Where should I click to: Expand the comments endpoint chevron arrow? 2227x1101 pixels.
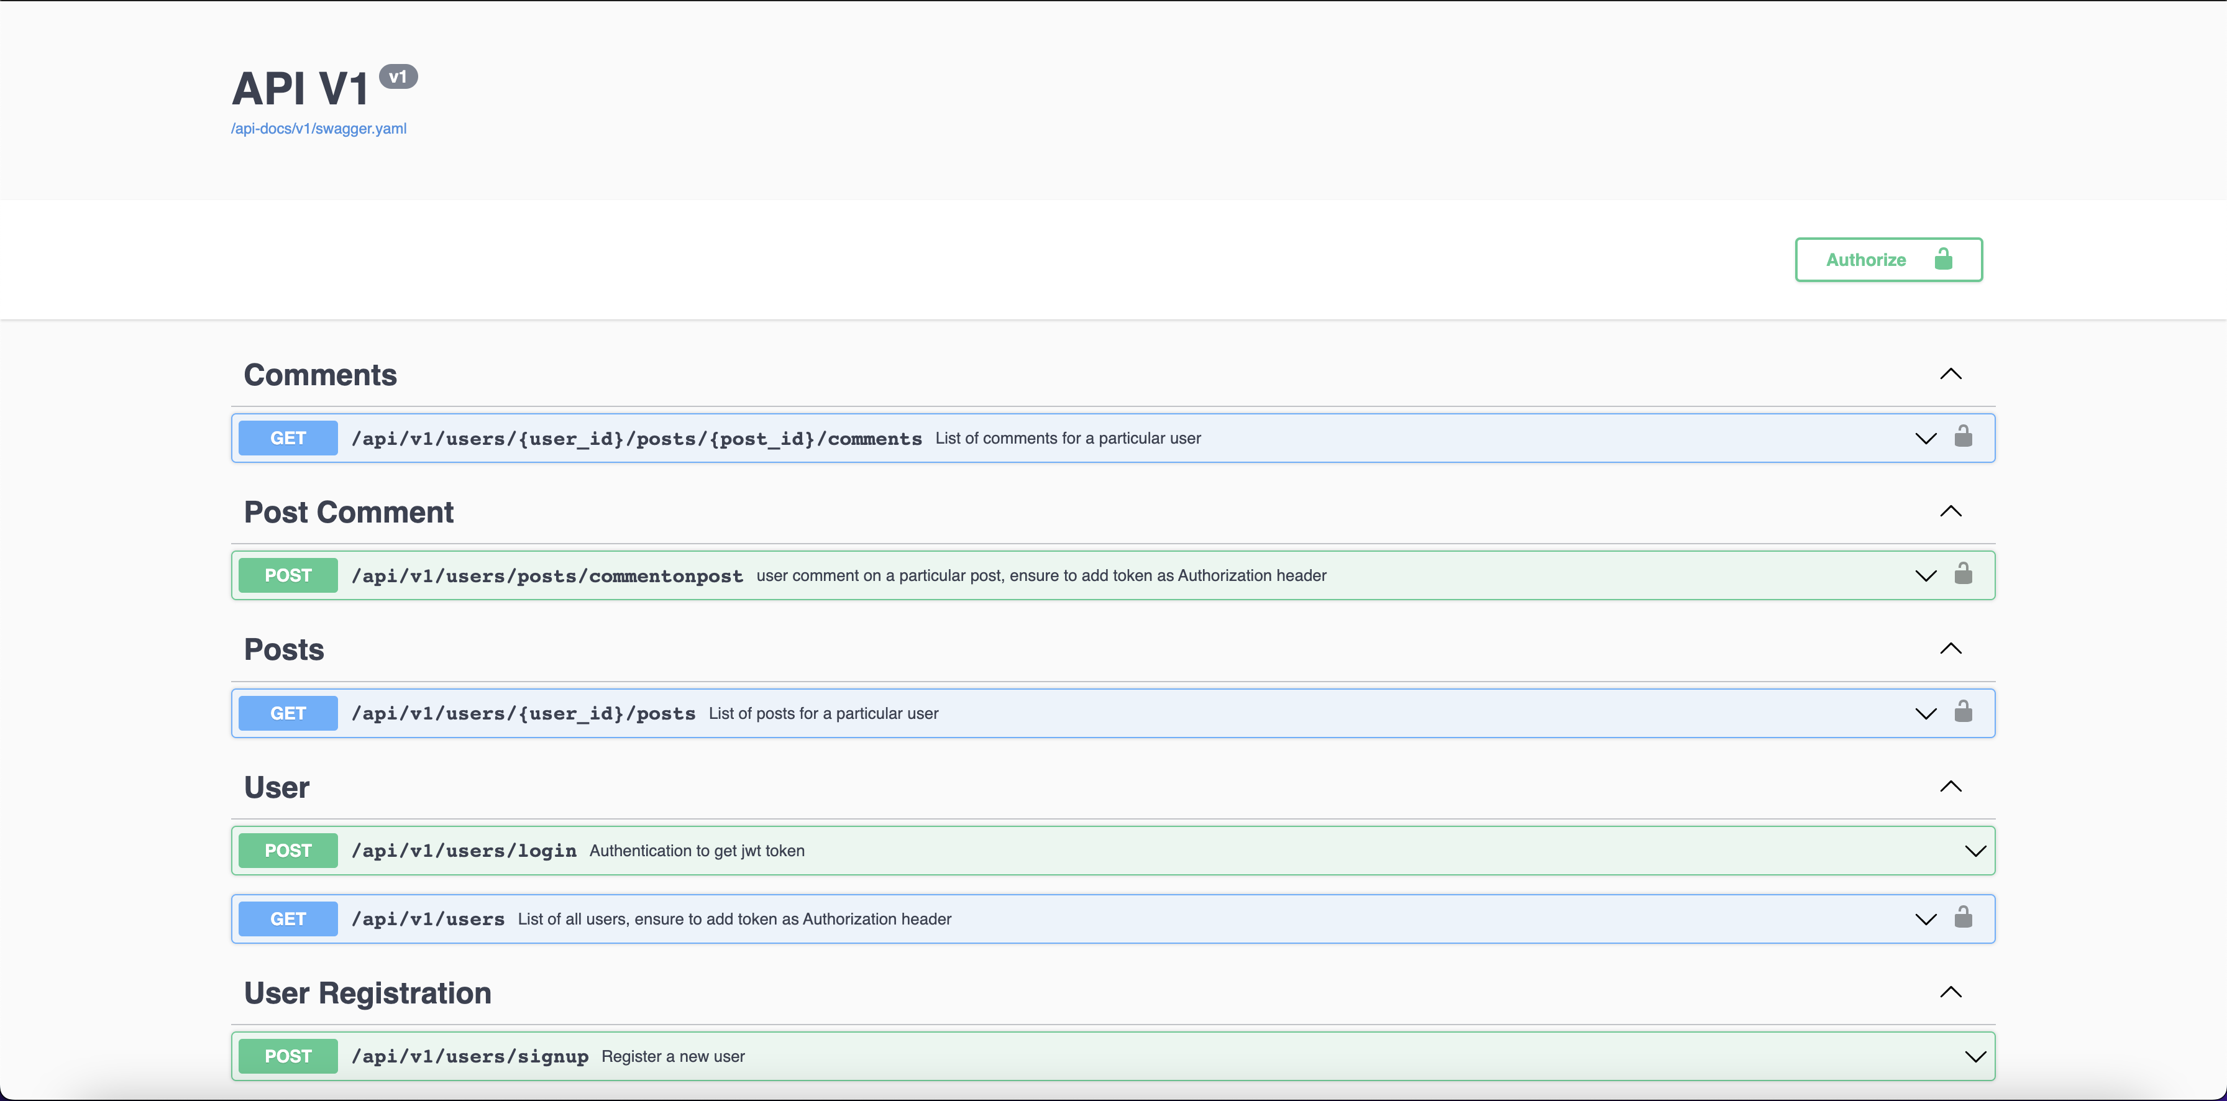[x=1925, y=438]
